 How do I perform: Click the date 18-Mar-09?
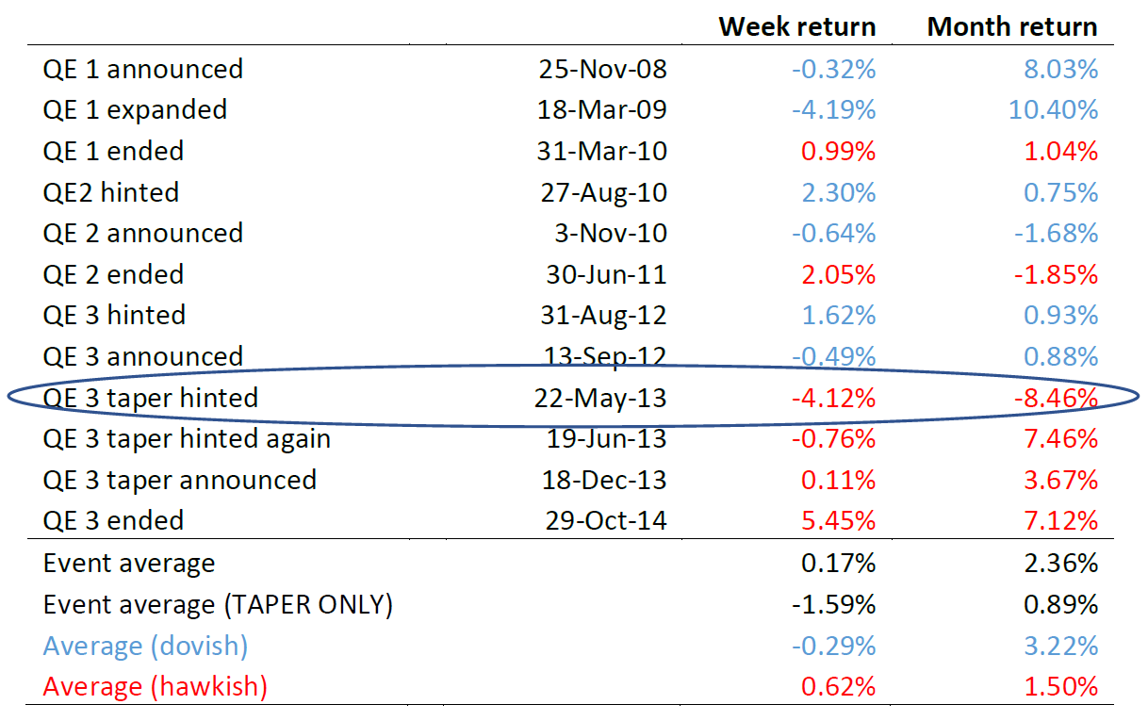tap(603, 109)
